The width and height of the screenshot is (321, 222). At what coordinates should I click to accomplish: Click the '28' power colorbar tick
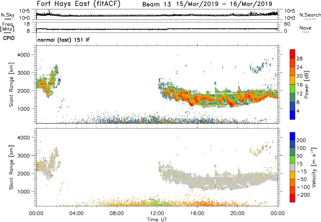tap(299, 59)
